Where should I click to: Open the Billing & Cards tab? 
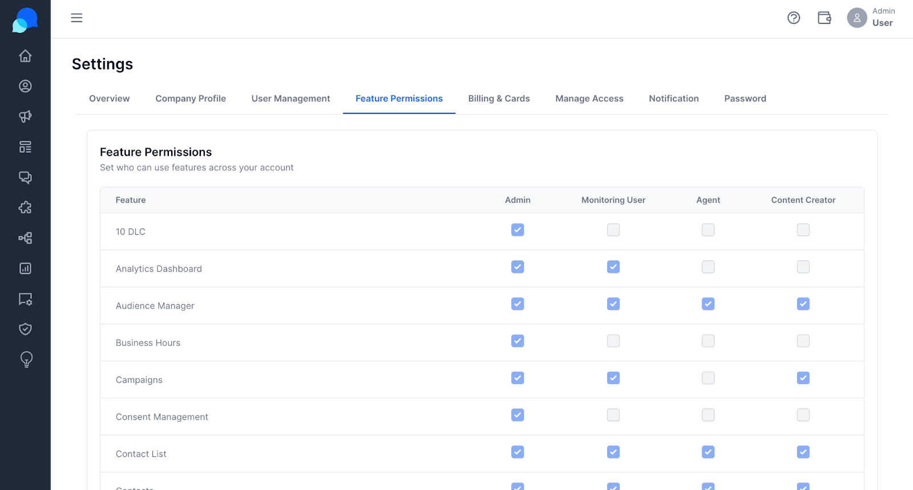(x=499, y=99)
